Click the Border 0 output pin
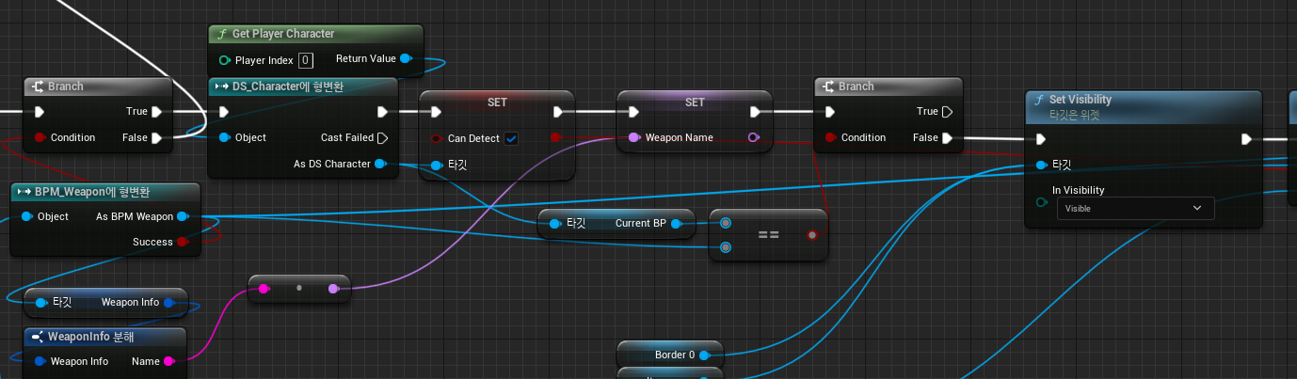The width and height of the screenshot is (1297, 379). click(705, 355)
